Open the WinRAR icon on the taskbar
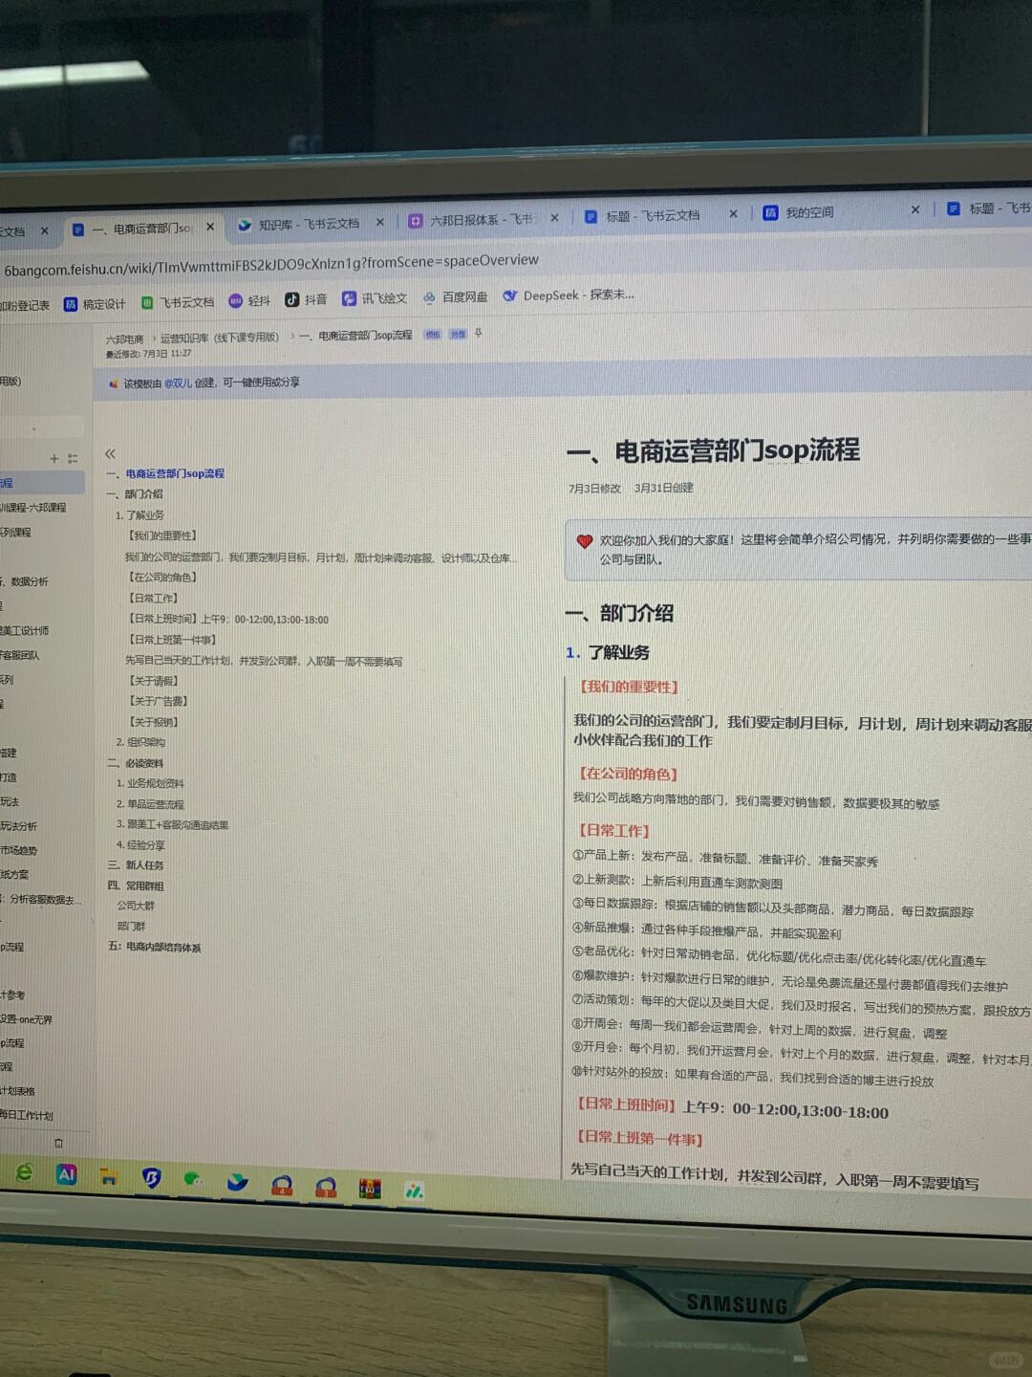This screenshot has height=1377, width=1032. (370, 1189)
